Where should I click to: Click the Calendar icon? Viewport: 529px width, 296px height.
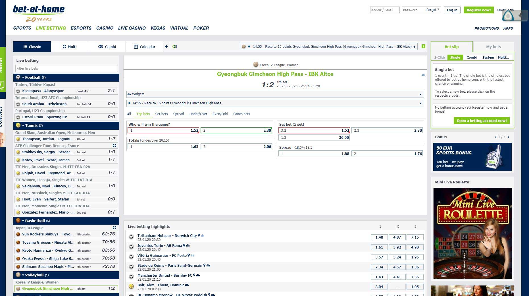[136, 47]
